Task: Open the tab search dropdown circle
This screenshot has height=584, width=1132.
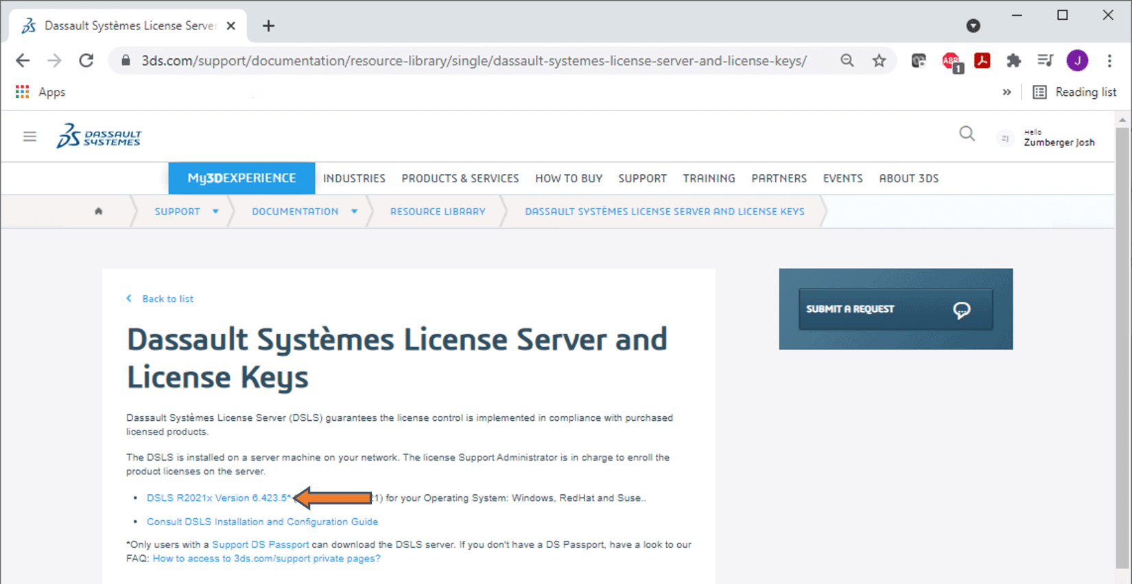Action: 973,26
